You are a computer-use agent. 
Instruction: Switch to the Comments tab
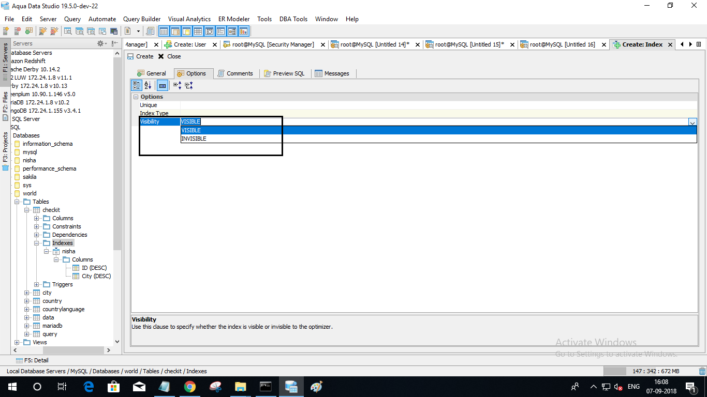pos(235,73)
